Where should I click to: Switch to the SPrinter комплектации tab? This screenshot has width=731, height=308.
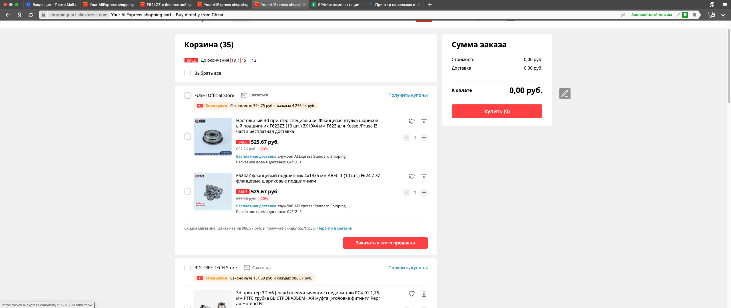point(337,5)
